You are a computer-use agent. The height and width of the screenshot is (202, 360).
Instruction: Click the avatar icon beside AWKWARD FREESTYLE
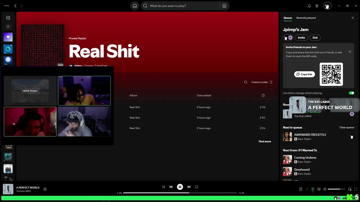tap(352, 137)
